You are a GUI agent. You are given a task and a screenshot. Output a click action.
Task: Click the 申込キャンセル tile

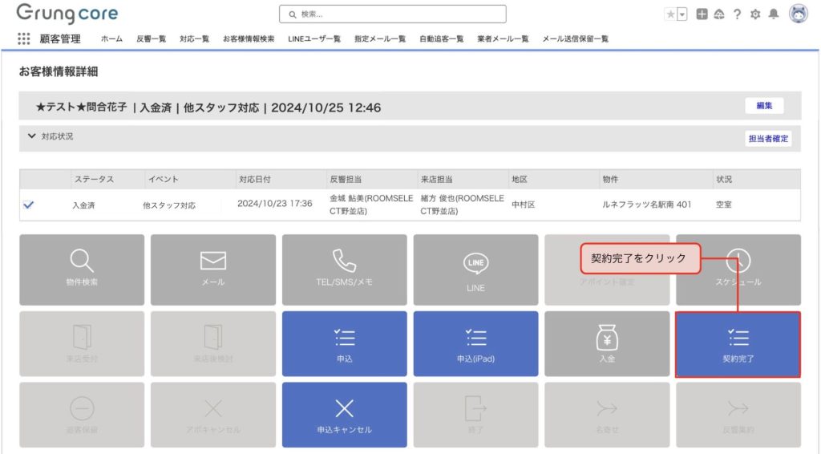click(x=344, y=414)
